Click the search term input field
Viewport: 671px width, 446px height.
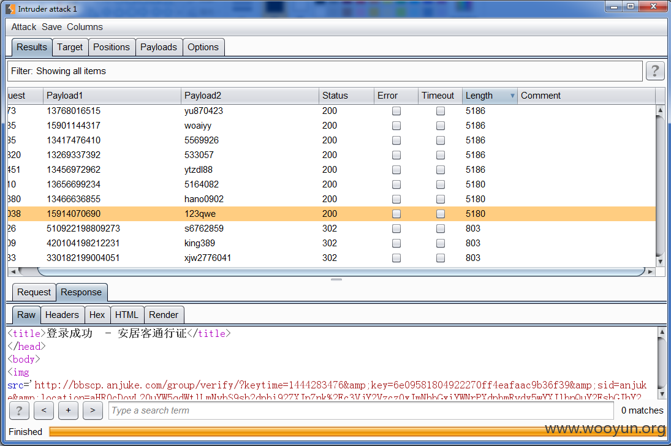[361, 410]
